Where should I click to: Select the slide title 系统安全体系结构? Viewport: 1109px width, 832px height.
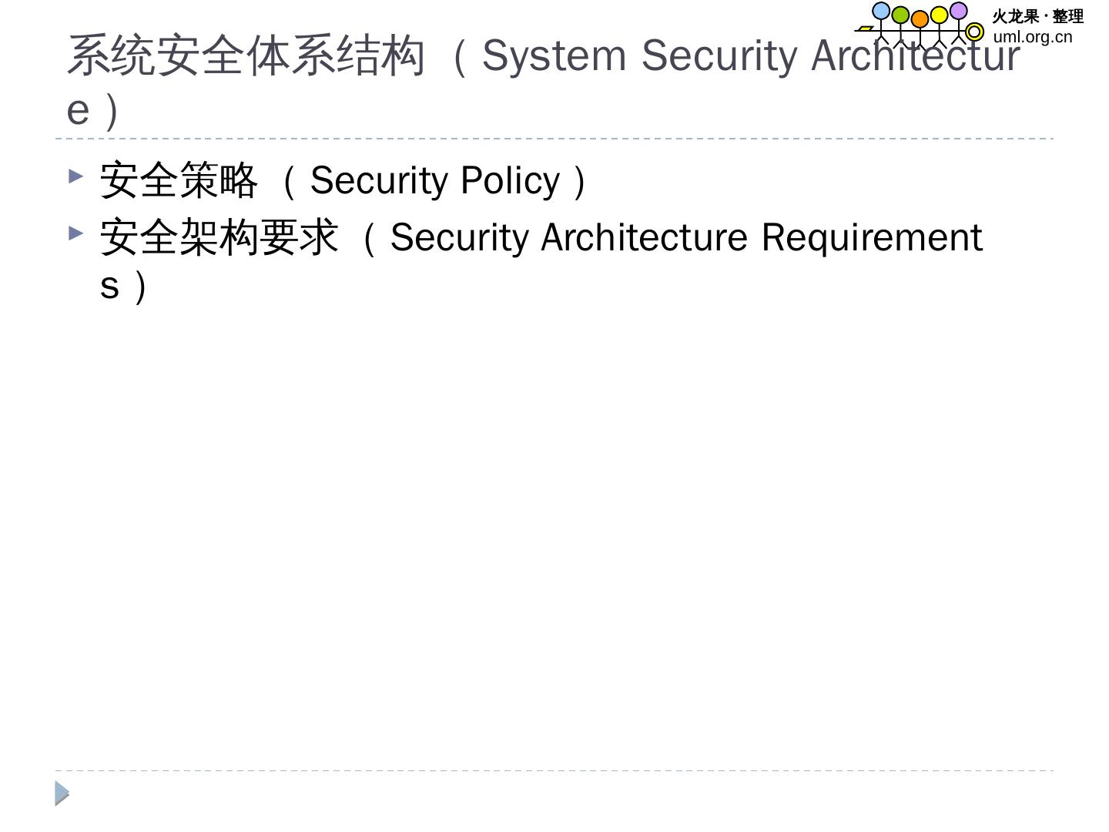click(246, 56)
